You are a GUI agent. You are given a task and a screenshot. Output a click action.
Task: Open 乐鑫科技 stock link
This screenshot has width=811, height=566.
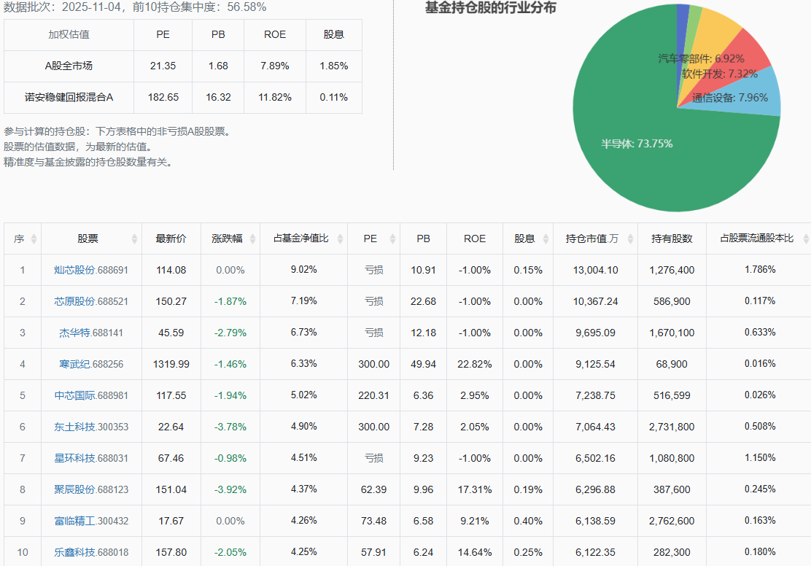[74, 553]
